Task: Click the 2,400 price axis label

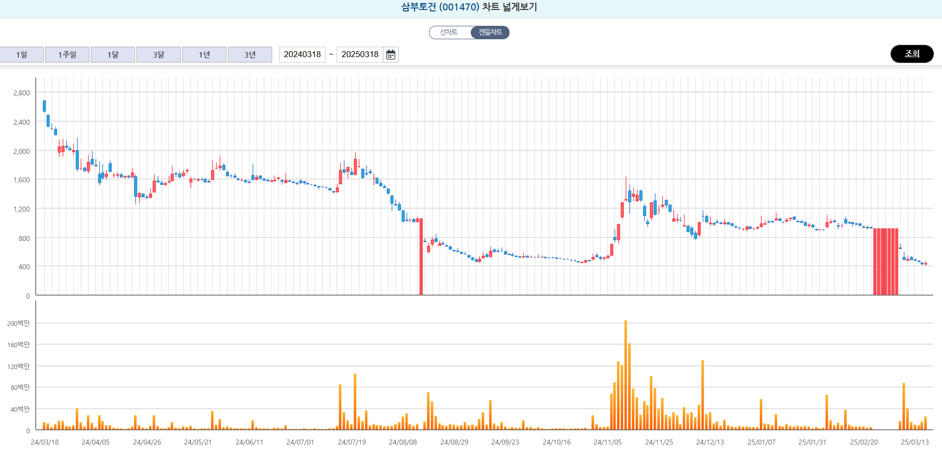Action: (x=21, y=122)
